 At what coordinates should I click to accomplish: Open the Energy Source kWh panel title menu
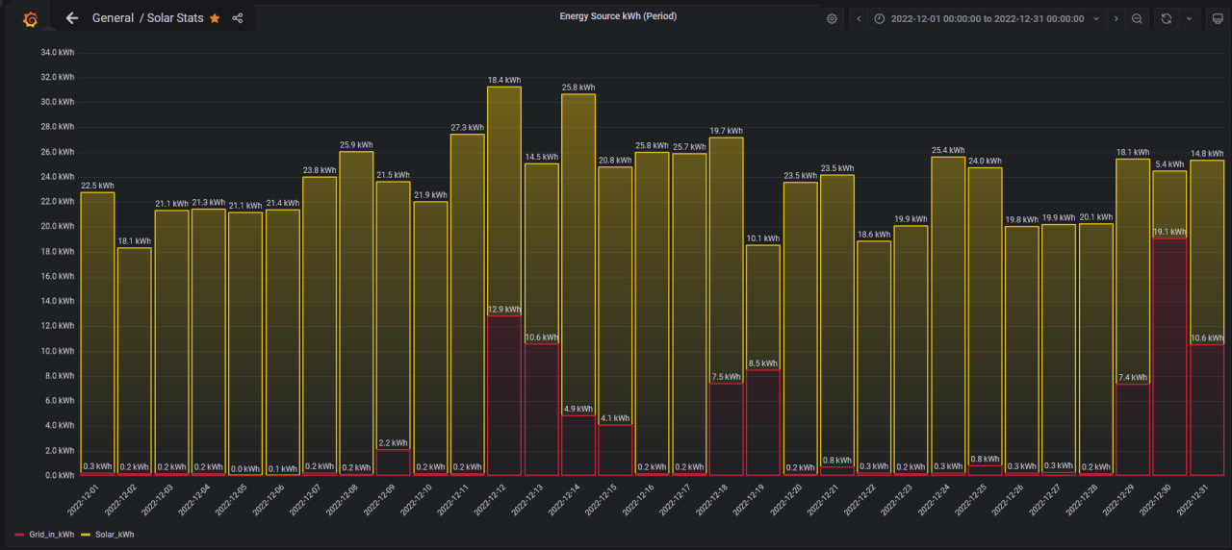coord(618,16)
